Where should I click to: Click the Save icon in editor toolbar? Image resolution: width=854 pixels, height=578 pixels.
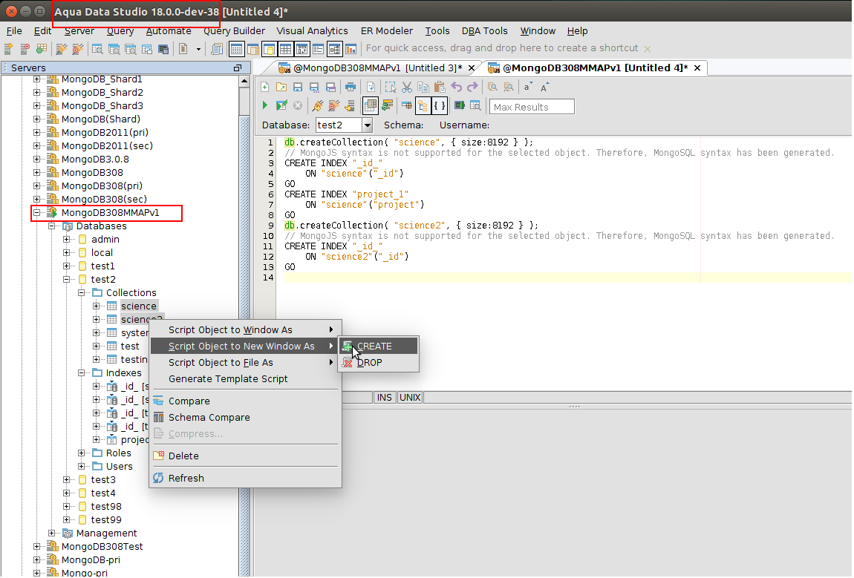pos(297,87)
